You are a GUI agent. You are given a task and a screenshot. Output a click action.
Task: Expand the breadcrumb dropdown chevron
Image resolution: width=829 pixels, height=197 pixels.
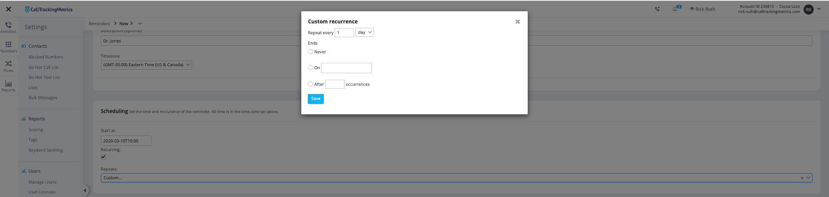click(x=140, y=24)
